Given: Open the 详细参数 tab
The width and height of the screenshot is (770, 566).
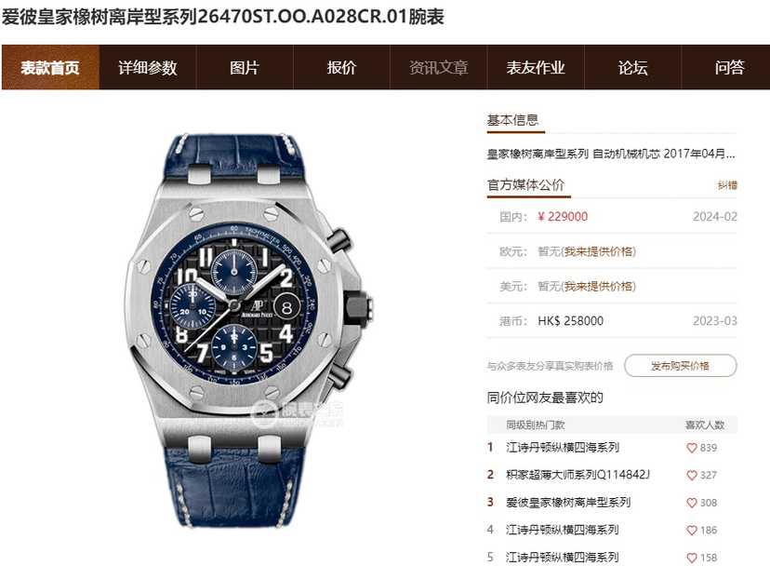Looking at the screenshot, I should point(147,67).
